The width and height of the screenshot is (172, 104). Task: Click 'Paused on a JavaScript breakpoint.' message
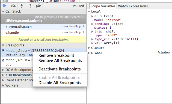(43, 40)
